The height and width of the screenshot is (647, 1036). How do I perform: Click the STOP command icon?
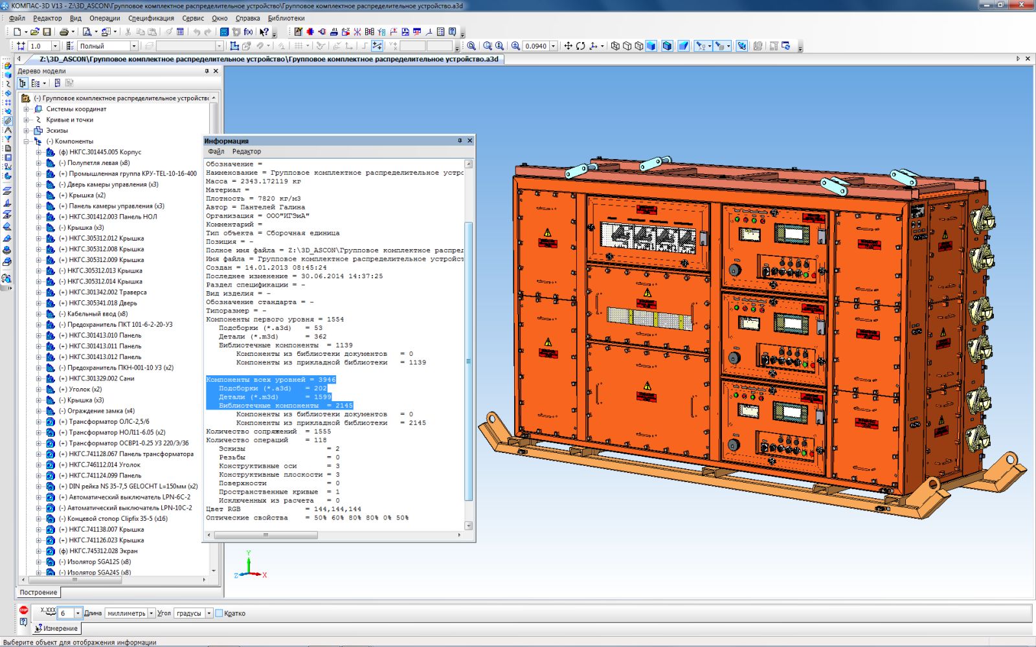click(x=24, y=610)
